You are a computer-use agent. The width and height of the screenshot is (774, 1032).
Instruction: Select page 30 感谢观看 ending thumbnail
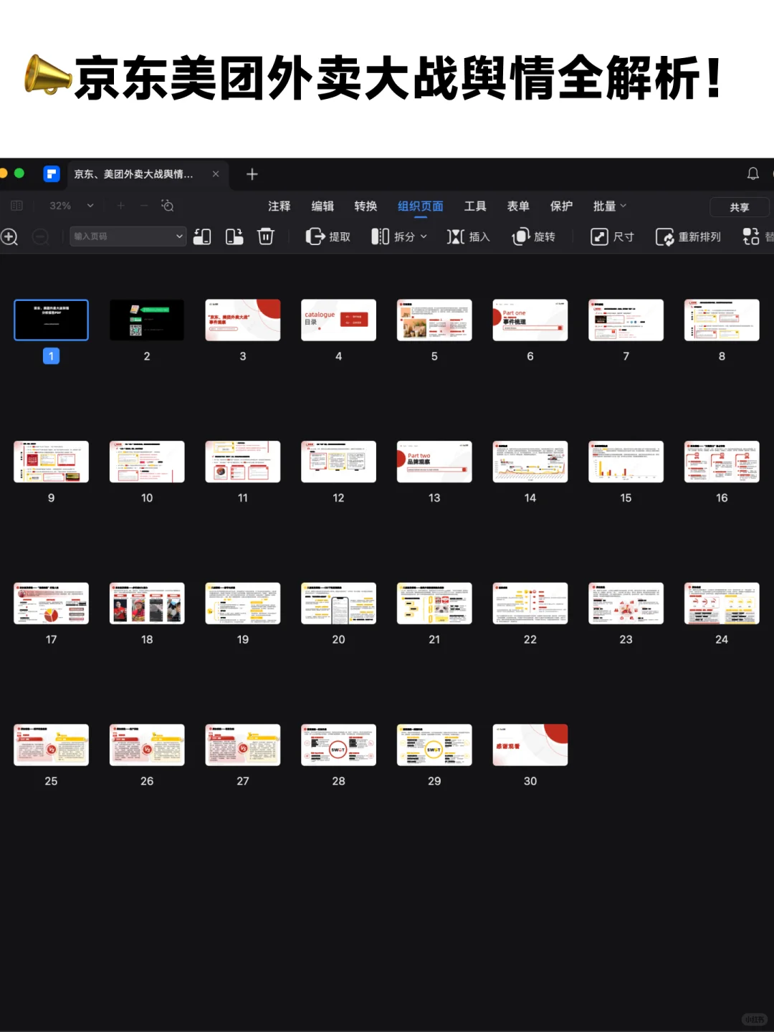[530, 745]
